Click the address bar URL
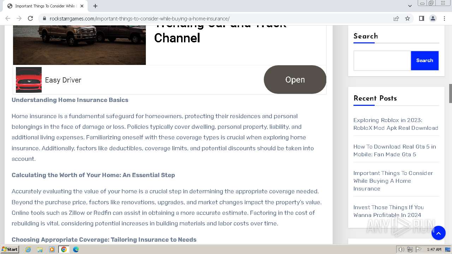452x254 pixels. (x=139, y=19)
